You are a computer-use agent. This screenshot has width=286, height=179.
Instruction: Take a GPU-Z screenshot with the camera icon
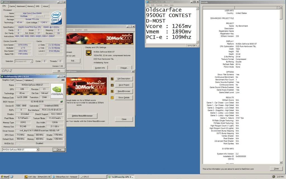coord(63,80)
